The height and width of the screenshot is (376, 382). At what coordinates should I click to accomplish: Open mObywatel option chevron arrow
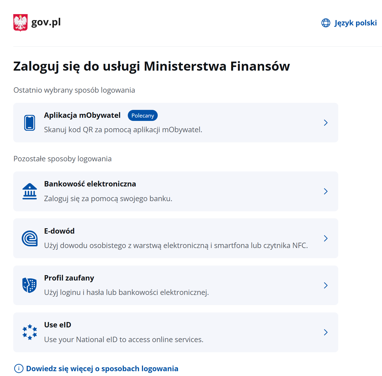[x=326, y=123]
